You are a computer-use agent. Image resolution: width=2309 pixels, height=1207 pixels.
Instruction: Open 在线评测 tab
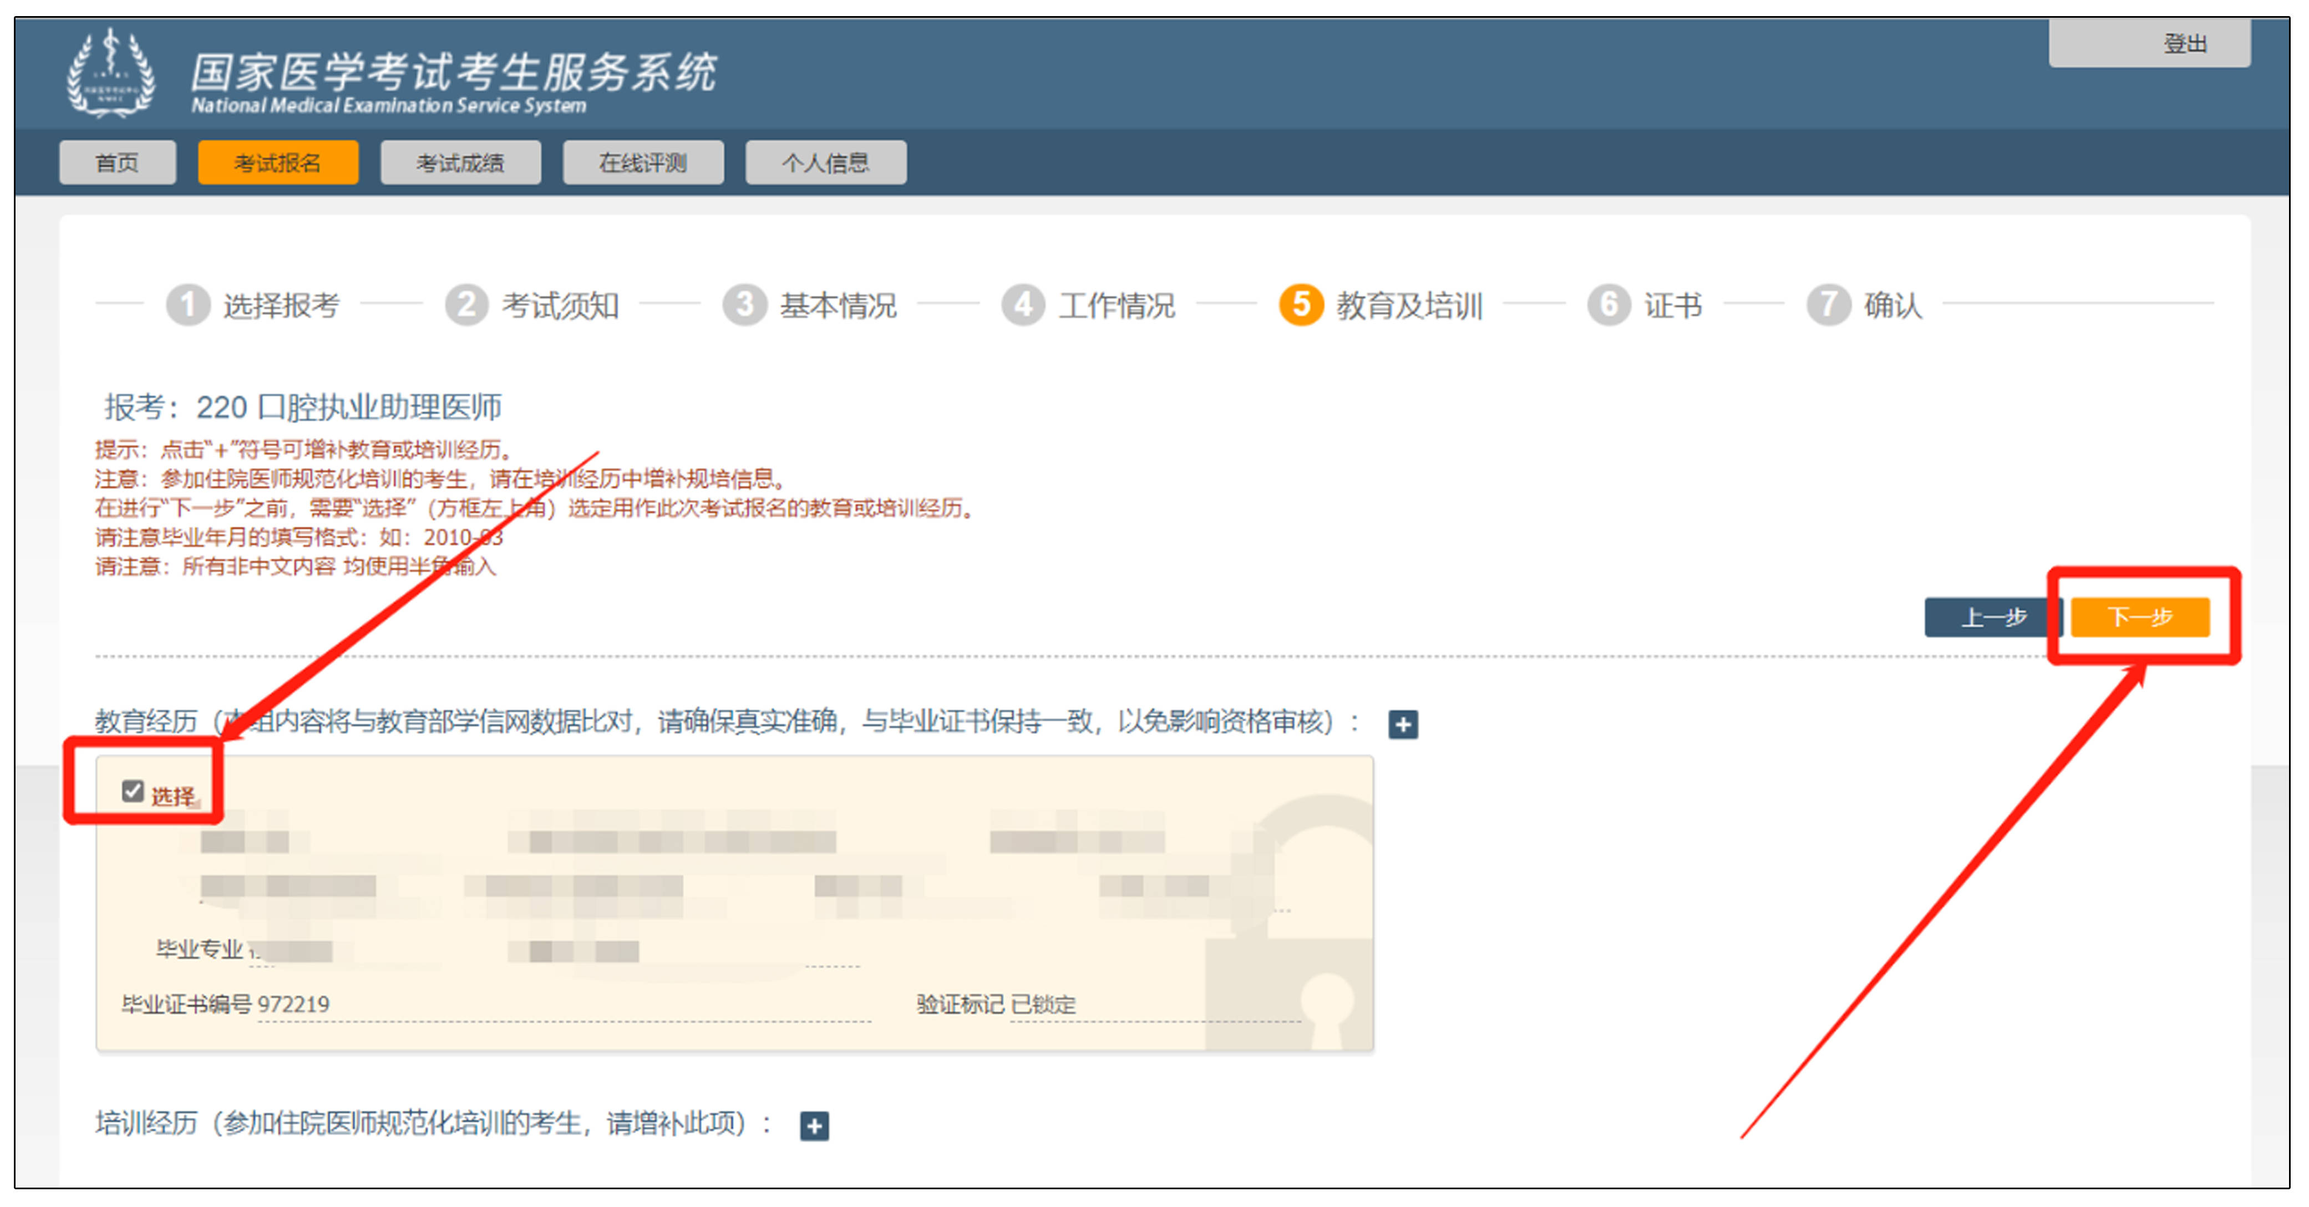pos(643,162)
